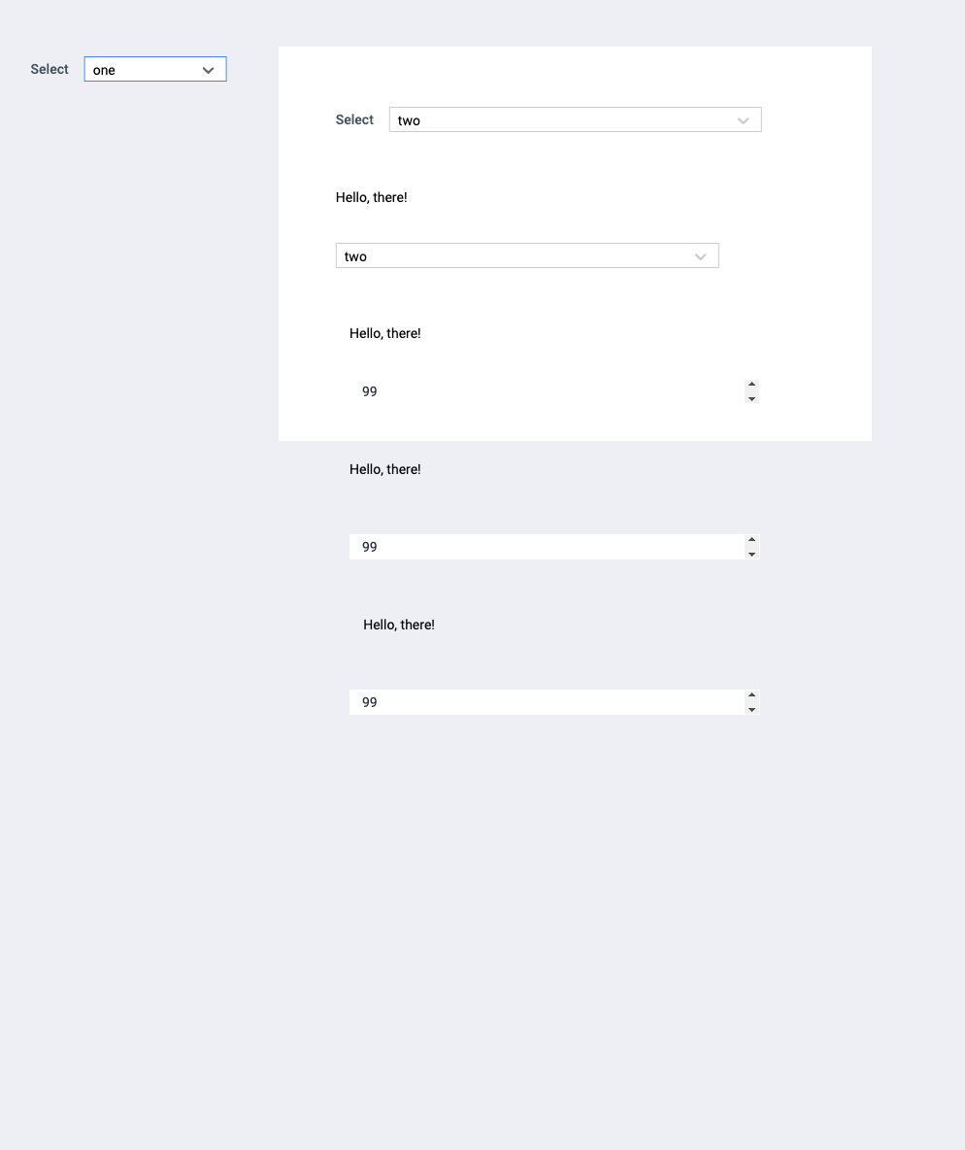965x1150 pixels.
Task: Click the 'Hello, there!' text below the white card
Action: [384, 469]
